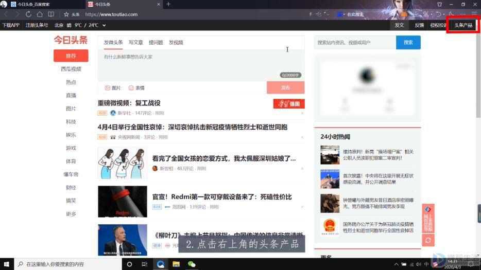481x270 pixels.
Task: Select 热点 channel in sidebar
Action: coord(71,82)
